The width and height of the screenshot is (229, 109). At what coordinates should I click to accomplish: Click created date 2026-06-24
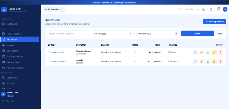(173, 62)
